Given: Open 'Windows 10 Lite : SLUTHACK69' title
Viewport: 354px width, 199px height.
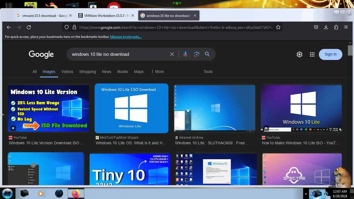Looking at the screenshot, I should (212, 143).
